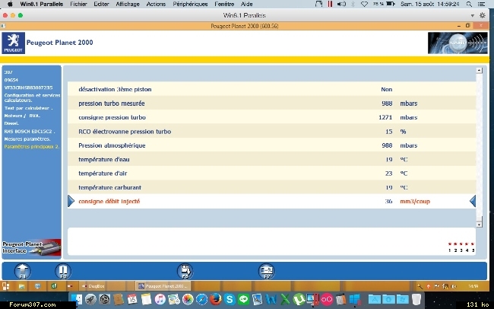Viewport: 494px width, 309px height.
Task: Select the 'température d'eau' row
Action: click(x=271, y=159)
